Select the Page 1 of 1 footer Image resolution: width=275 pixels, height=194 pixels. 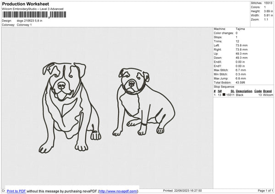coord(265,190)
